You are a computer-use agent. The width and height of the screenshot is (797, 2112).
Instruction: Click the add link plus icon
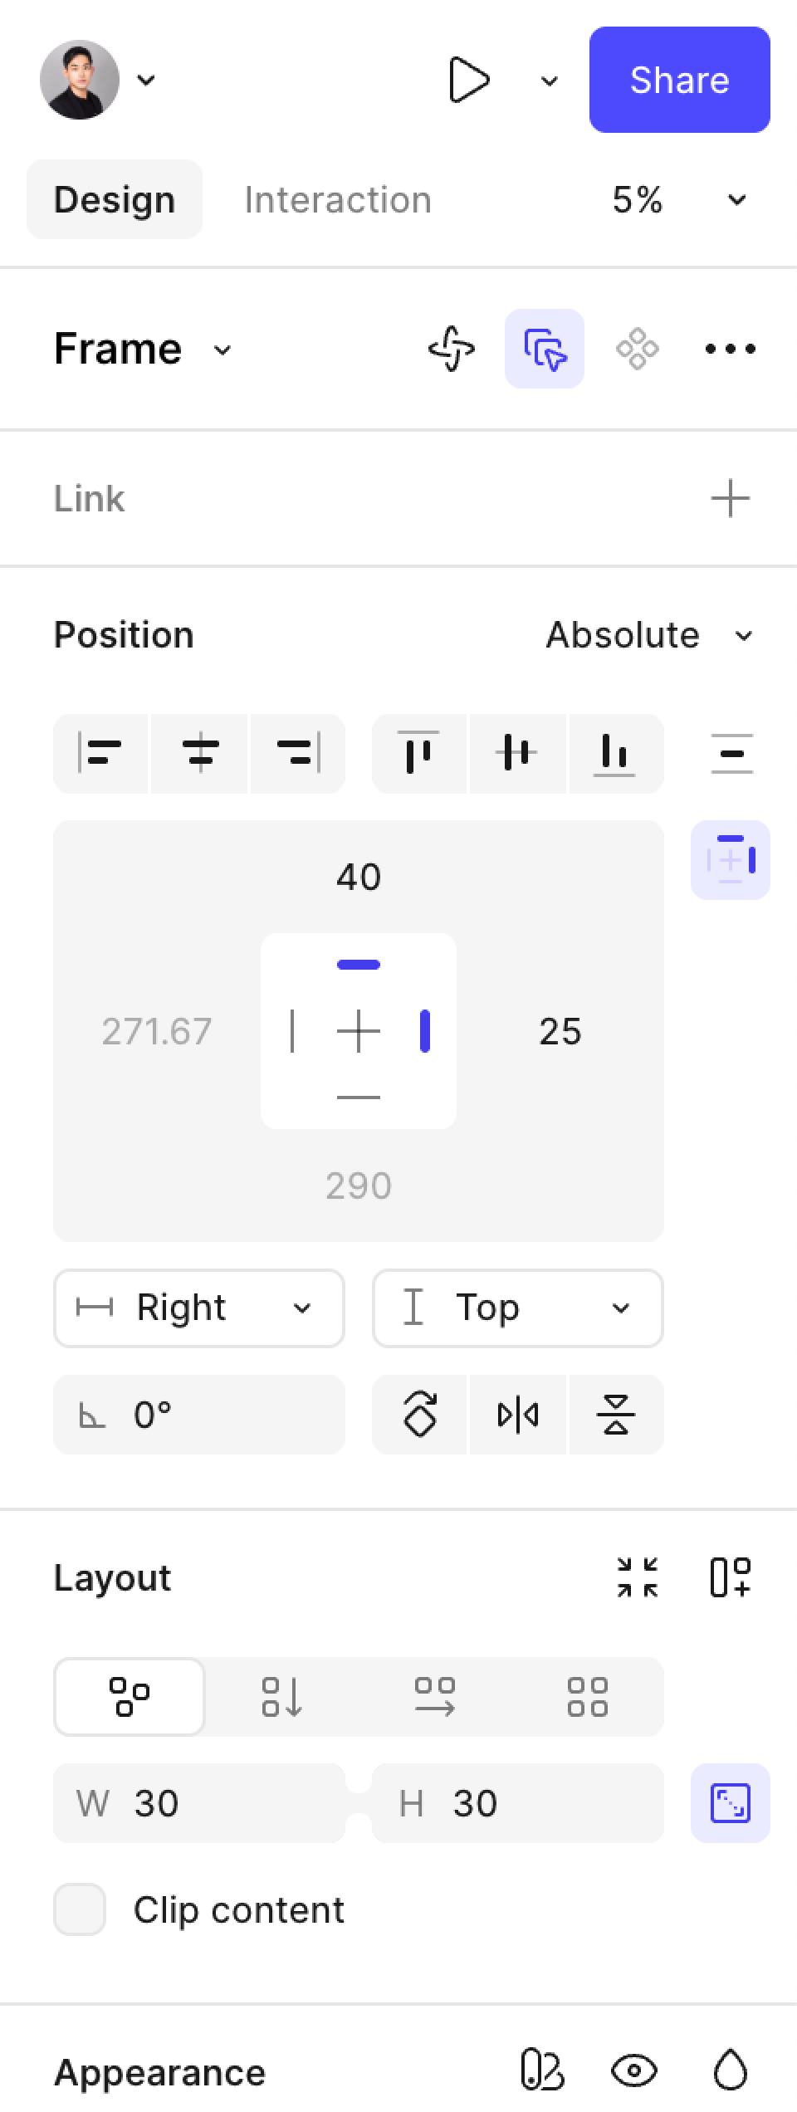coord(730,499)
